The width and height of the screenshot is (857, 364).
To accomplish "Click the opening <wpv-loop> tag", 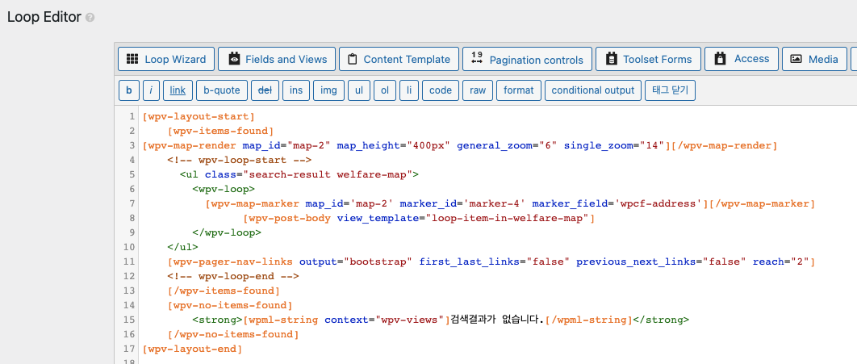I will 224,189.
